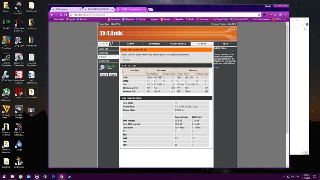Click the browser back arrow
The image size is (320, 180).
point(52,14)
